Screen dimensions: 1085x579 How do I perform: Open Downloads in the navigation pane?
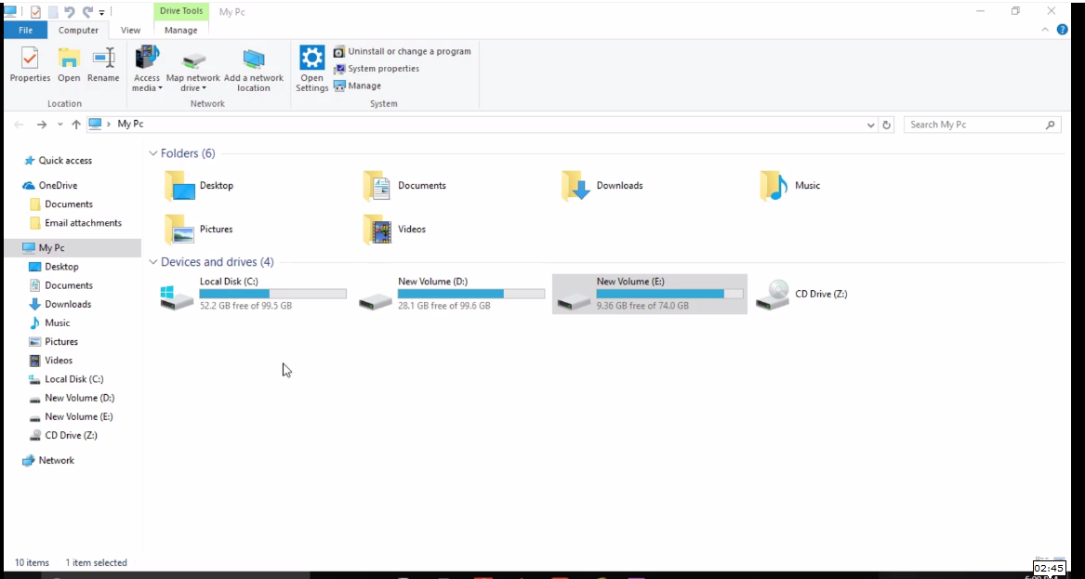(x=60, y=304)
